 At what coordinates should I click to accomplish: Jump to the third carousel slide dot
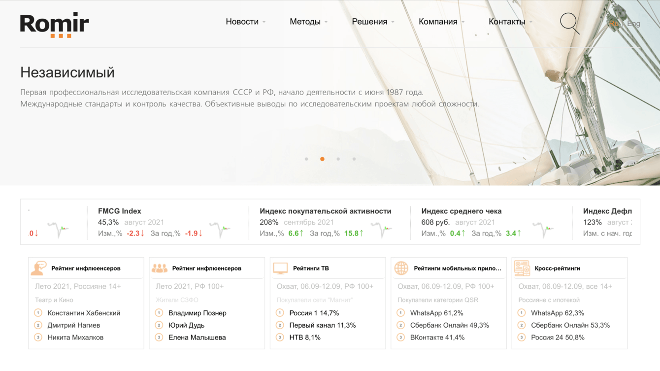[x=338, y=159]
